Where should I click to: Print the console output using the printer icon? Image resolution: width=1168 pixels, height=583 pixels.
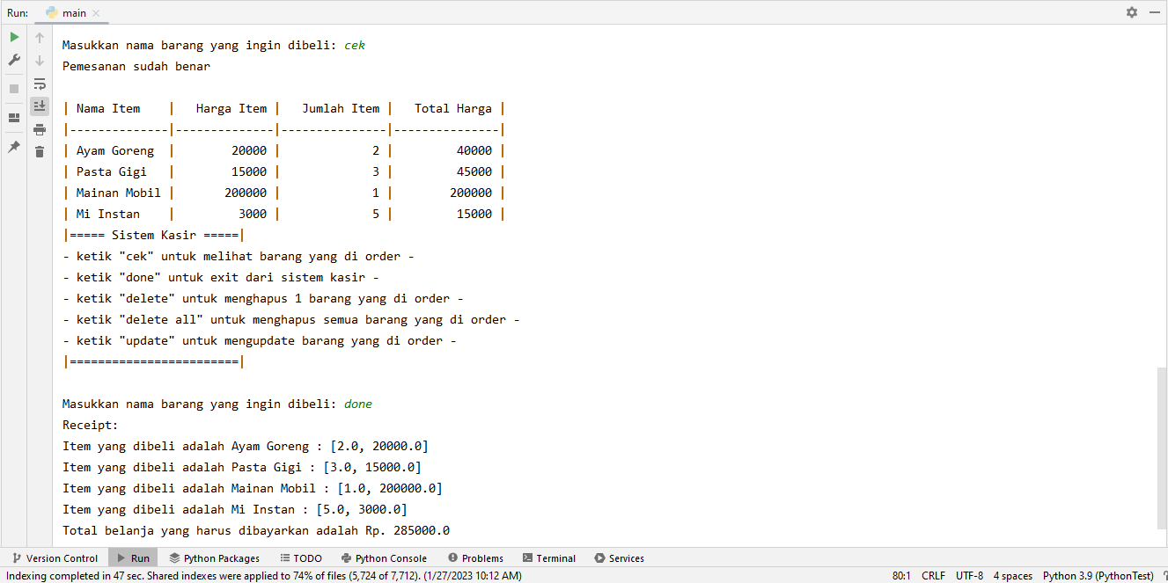coord(40,129)
